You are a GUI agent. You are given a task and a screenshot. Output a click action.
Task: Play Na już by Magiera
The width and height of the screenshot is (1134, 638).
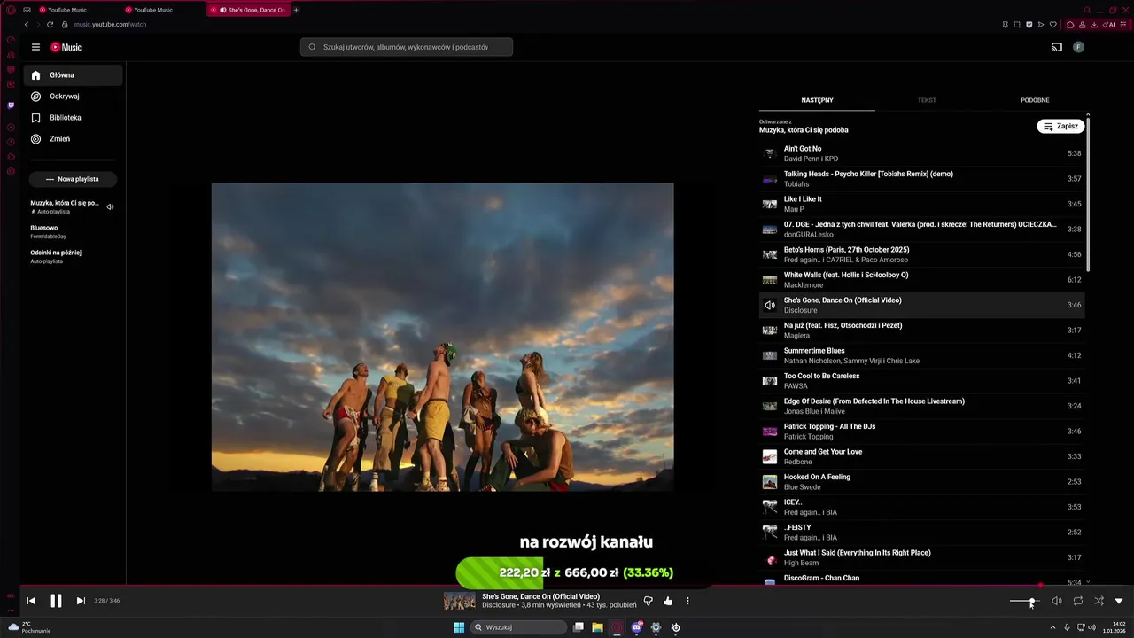tap(921, 331)
